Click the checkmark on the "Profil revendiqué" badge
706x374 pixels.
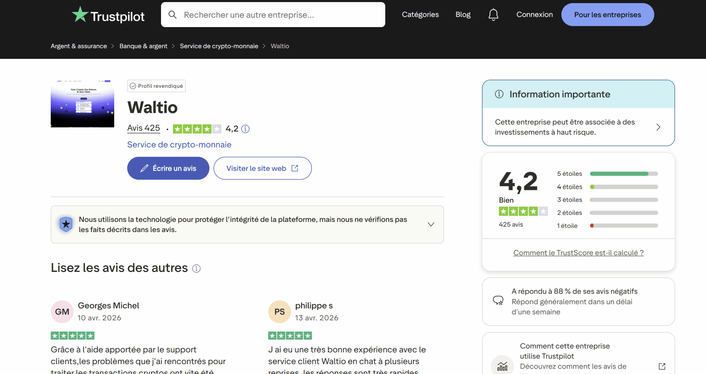(133, 86)
